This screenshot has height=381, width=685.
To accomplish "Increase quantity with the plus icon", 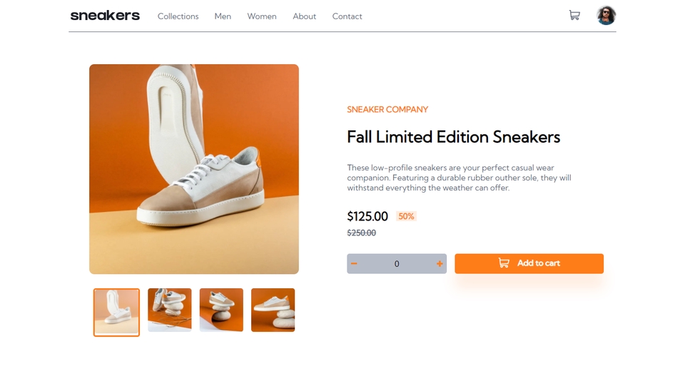I will coord(440,264).
